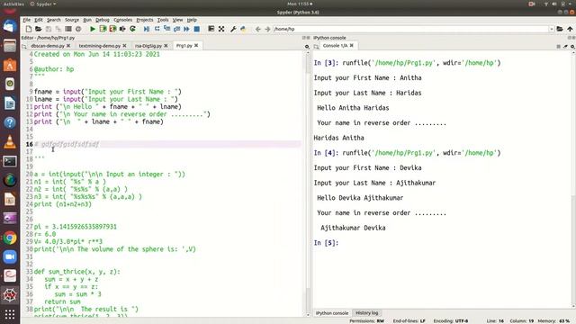Maximize current pane icon
Viewport: 576px width, 324px height.
211,29
